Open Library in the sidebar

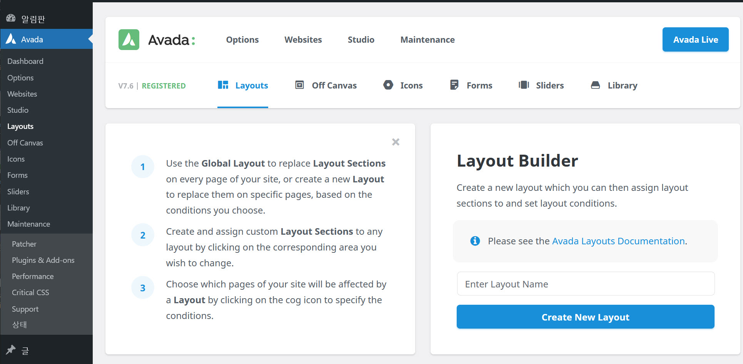(x=18, y=208)
